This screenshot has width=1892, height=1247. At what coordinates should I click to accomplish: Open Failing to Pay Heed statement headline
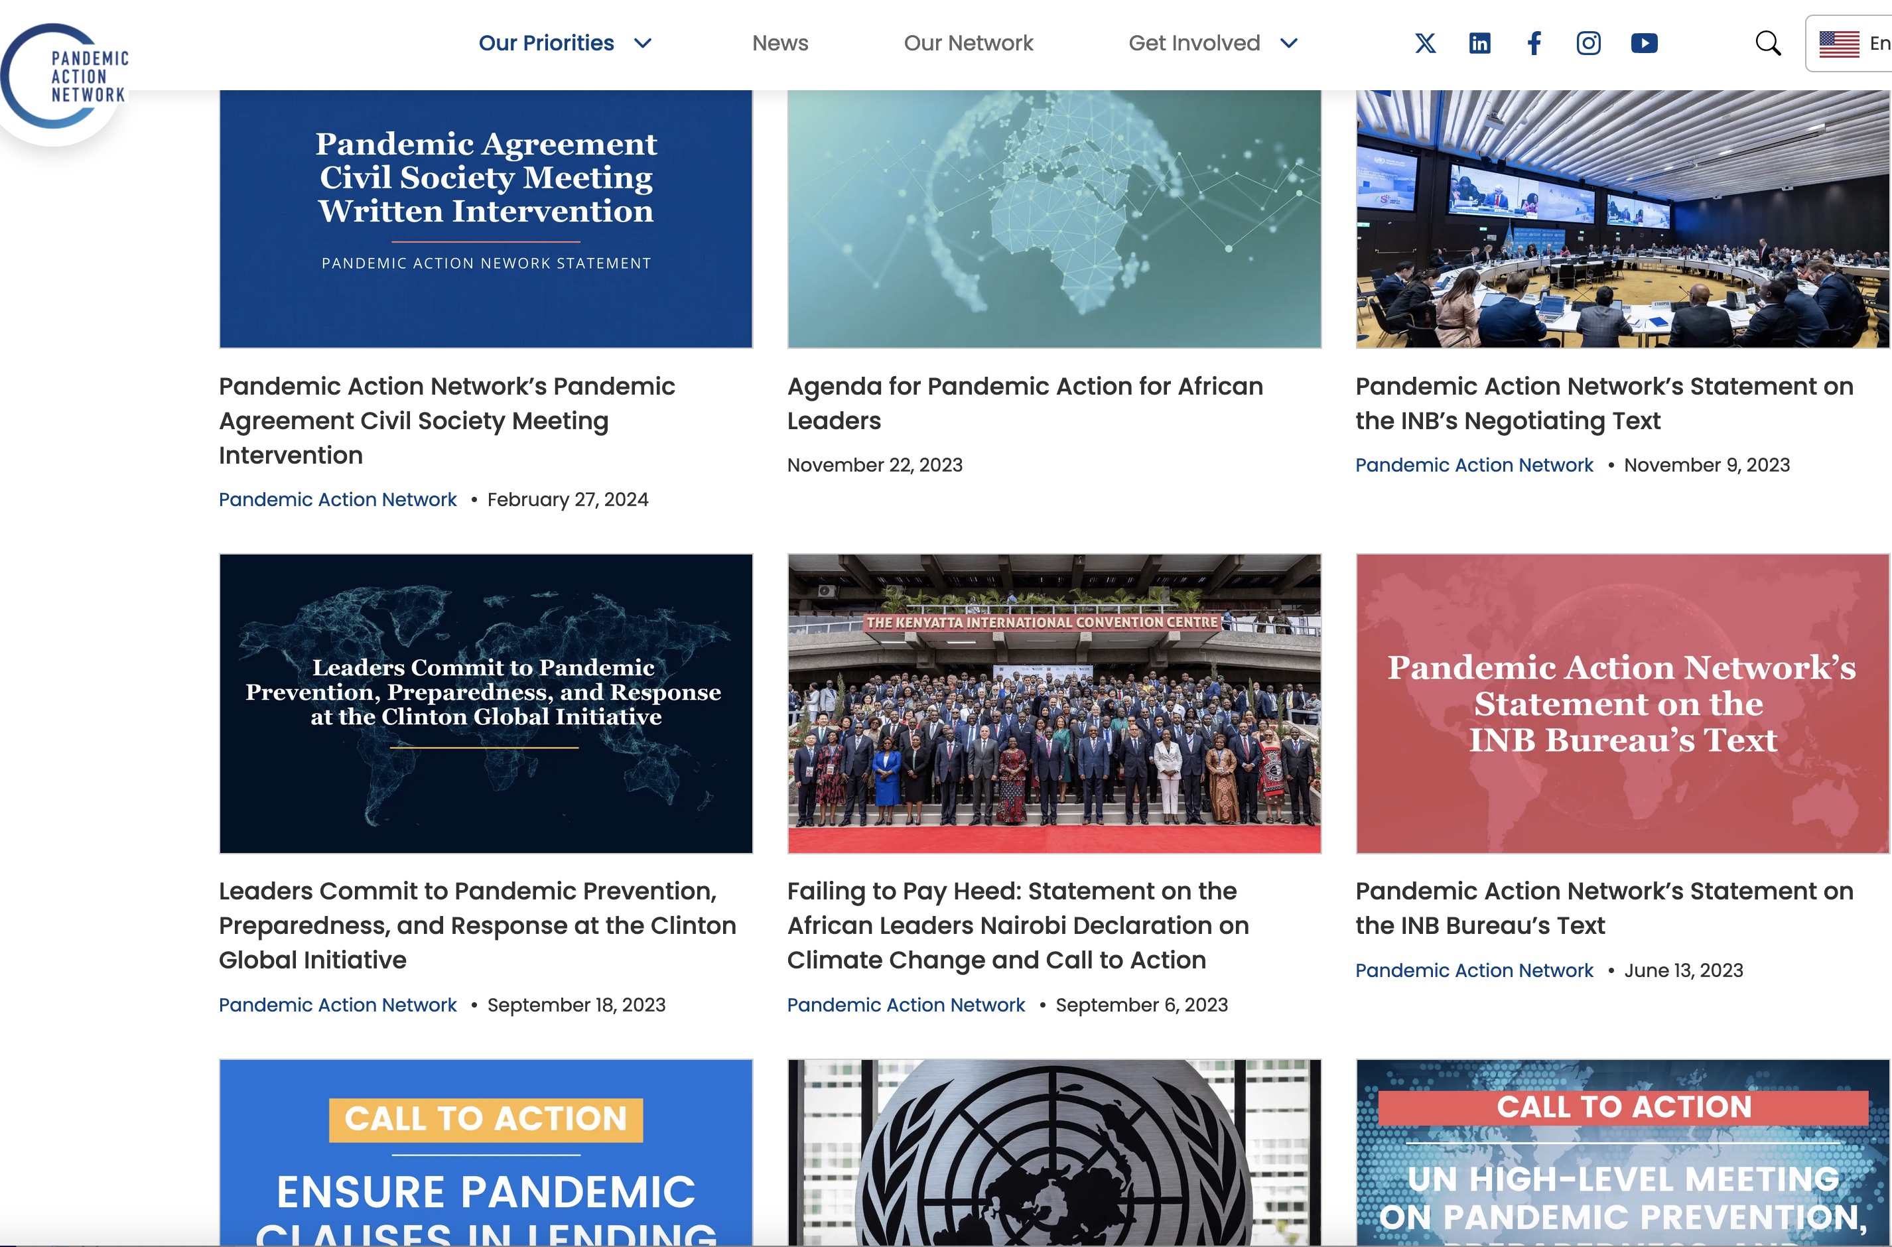pos(1018,926)
